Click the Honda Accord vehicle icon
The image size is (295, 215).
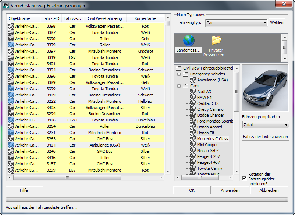click(193, 127)
